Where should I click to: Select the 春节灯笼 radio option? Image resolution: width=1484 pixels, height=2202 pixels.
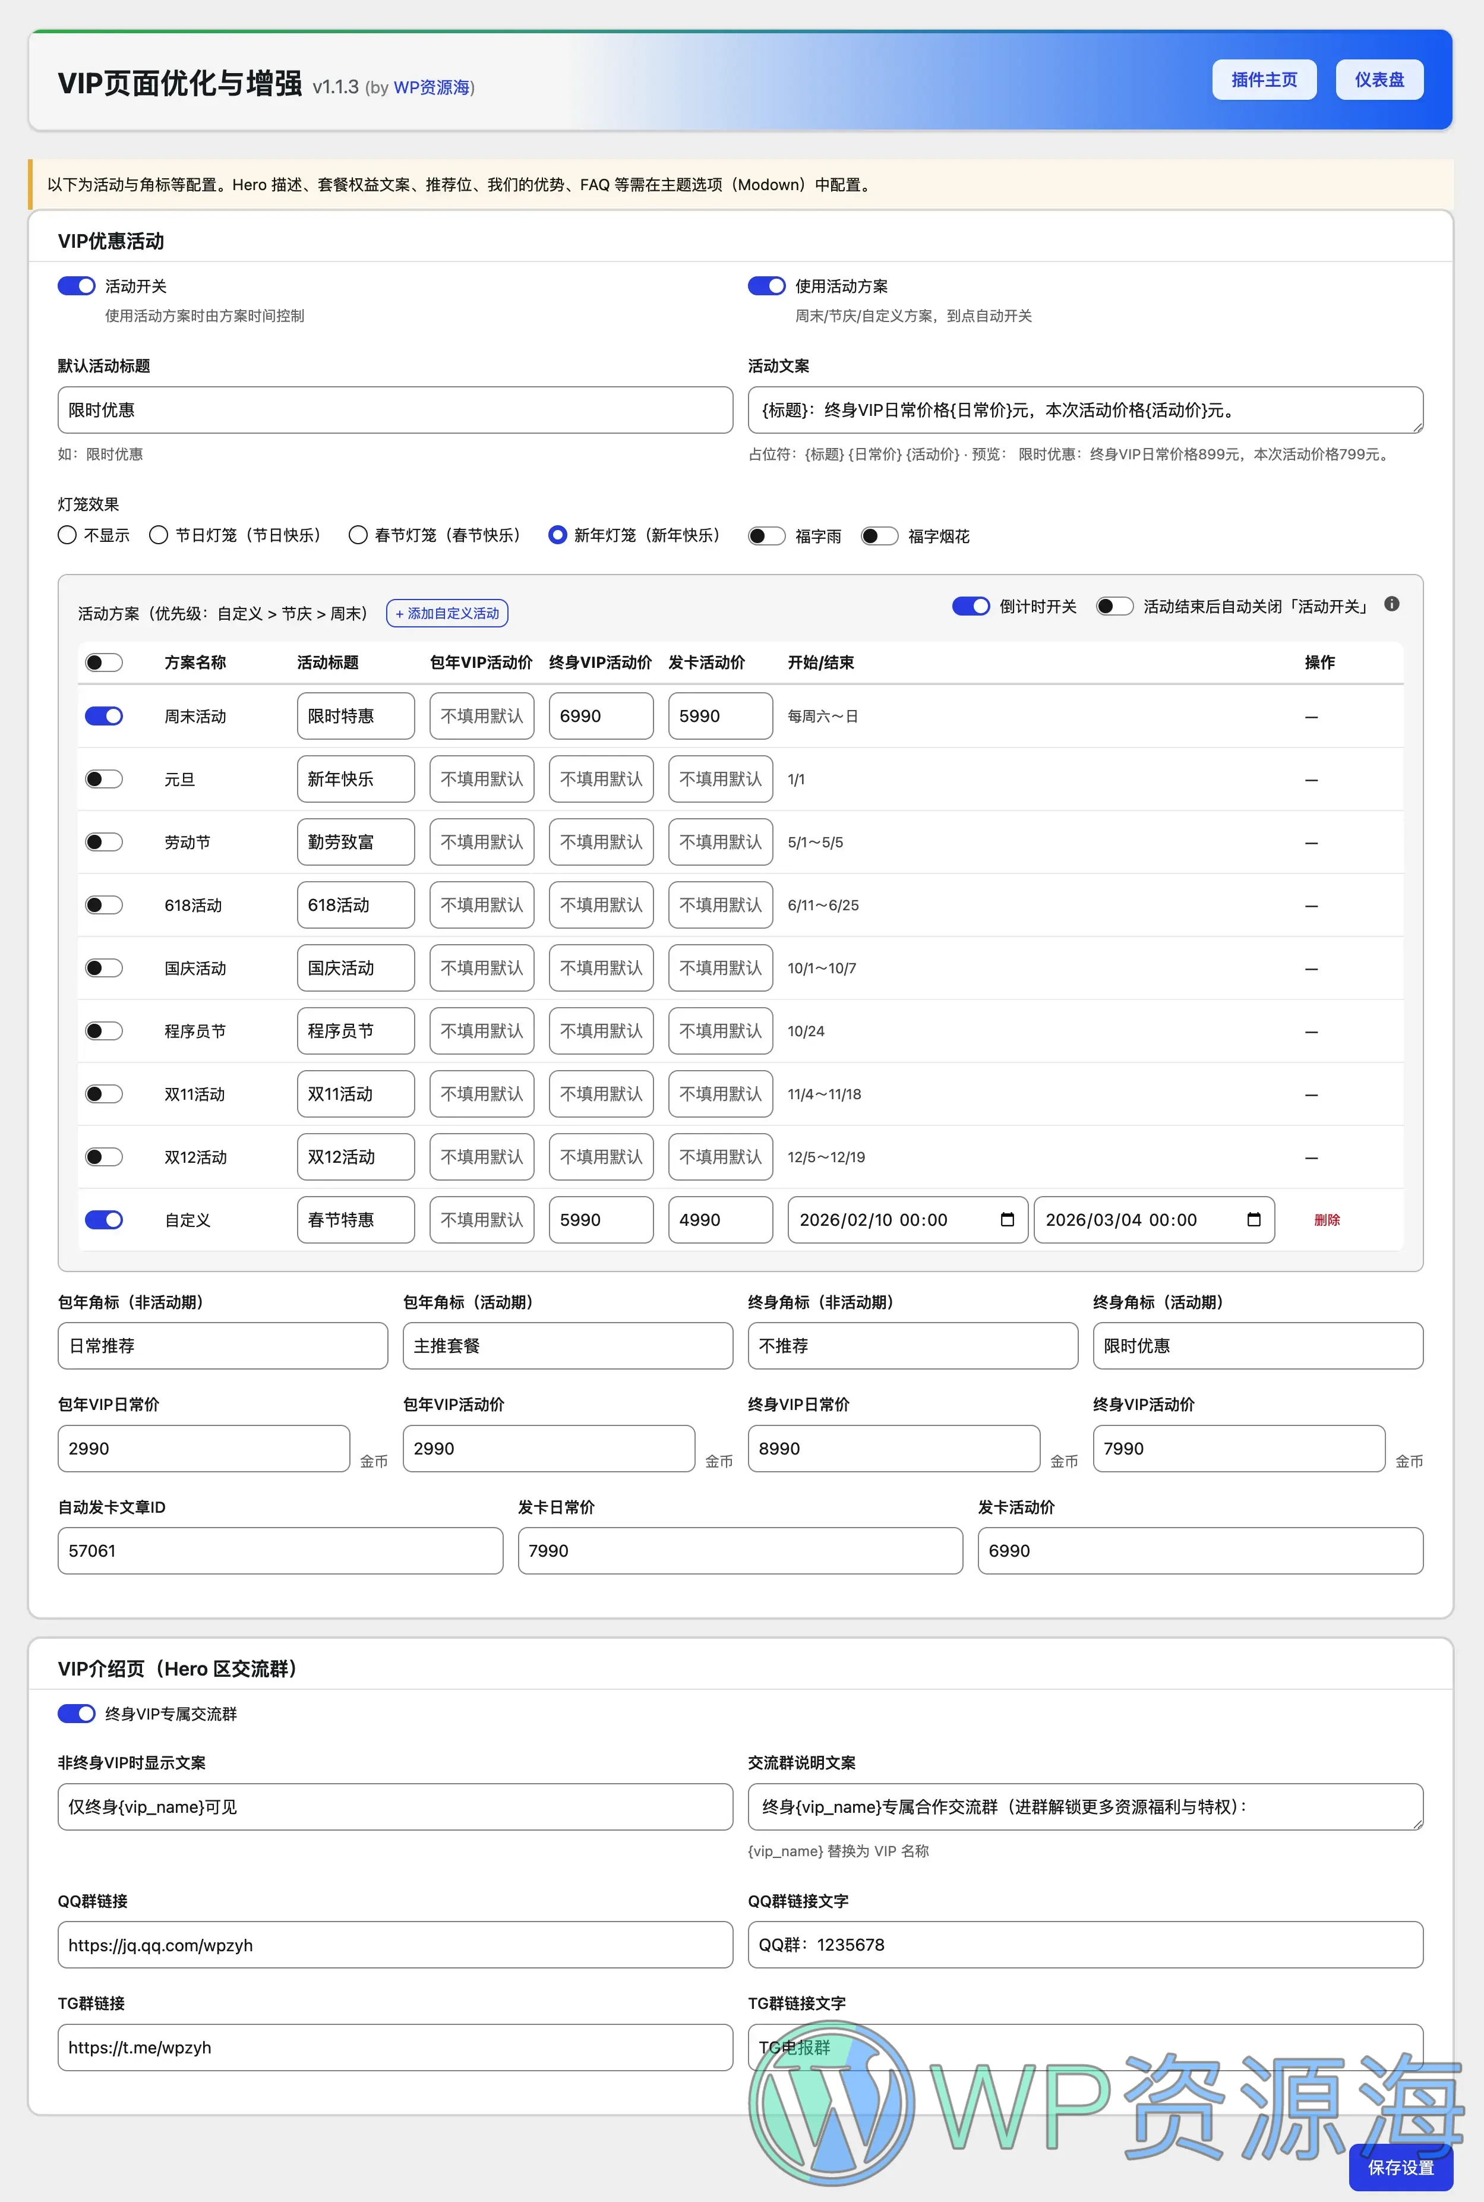click(x=358, y=535)
